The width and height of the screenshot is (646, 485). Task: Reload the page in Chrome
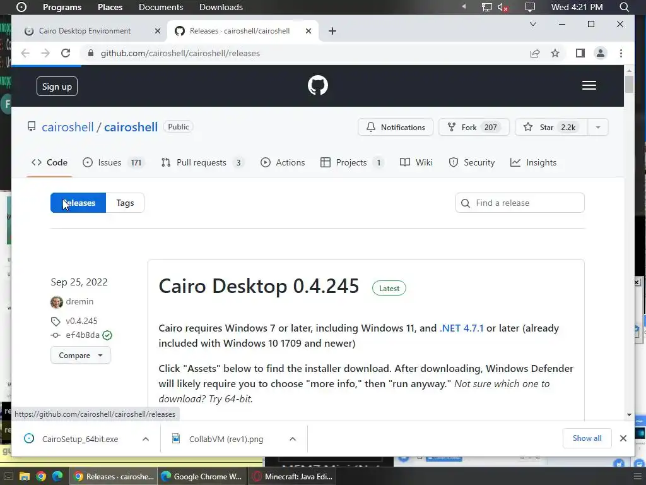pos(66,53)
